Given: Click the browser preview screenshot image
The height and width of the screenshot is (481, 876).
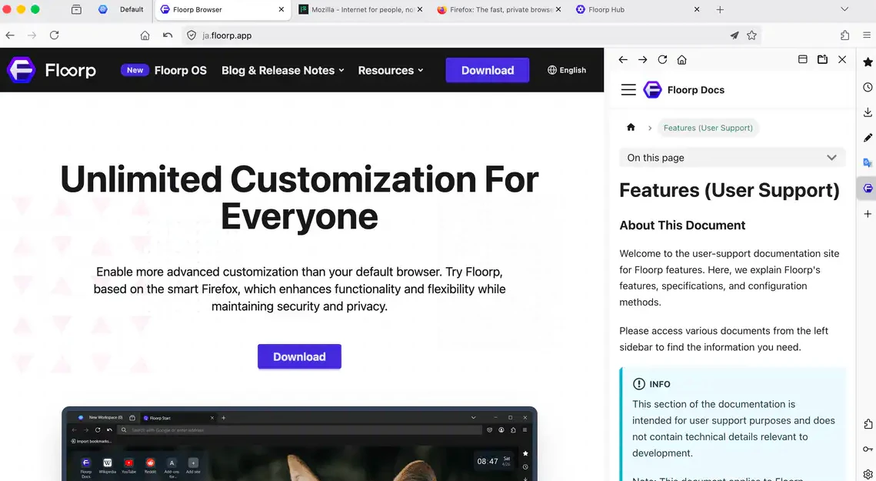Looking at the screenshot, I should coord(299,443).
